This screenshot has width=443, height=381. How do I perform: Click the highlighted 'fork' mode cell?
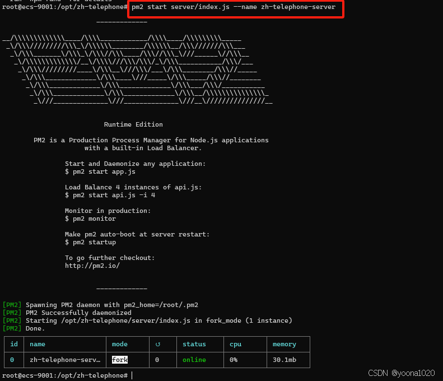(x=120, y=360)
